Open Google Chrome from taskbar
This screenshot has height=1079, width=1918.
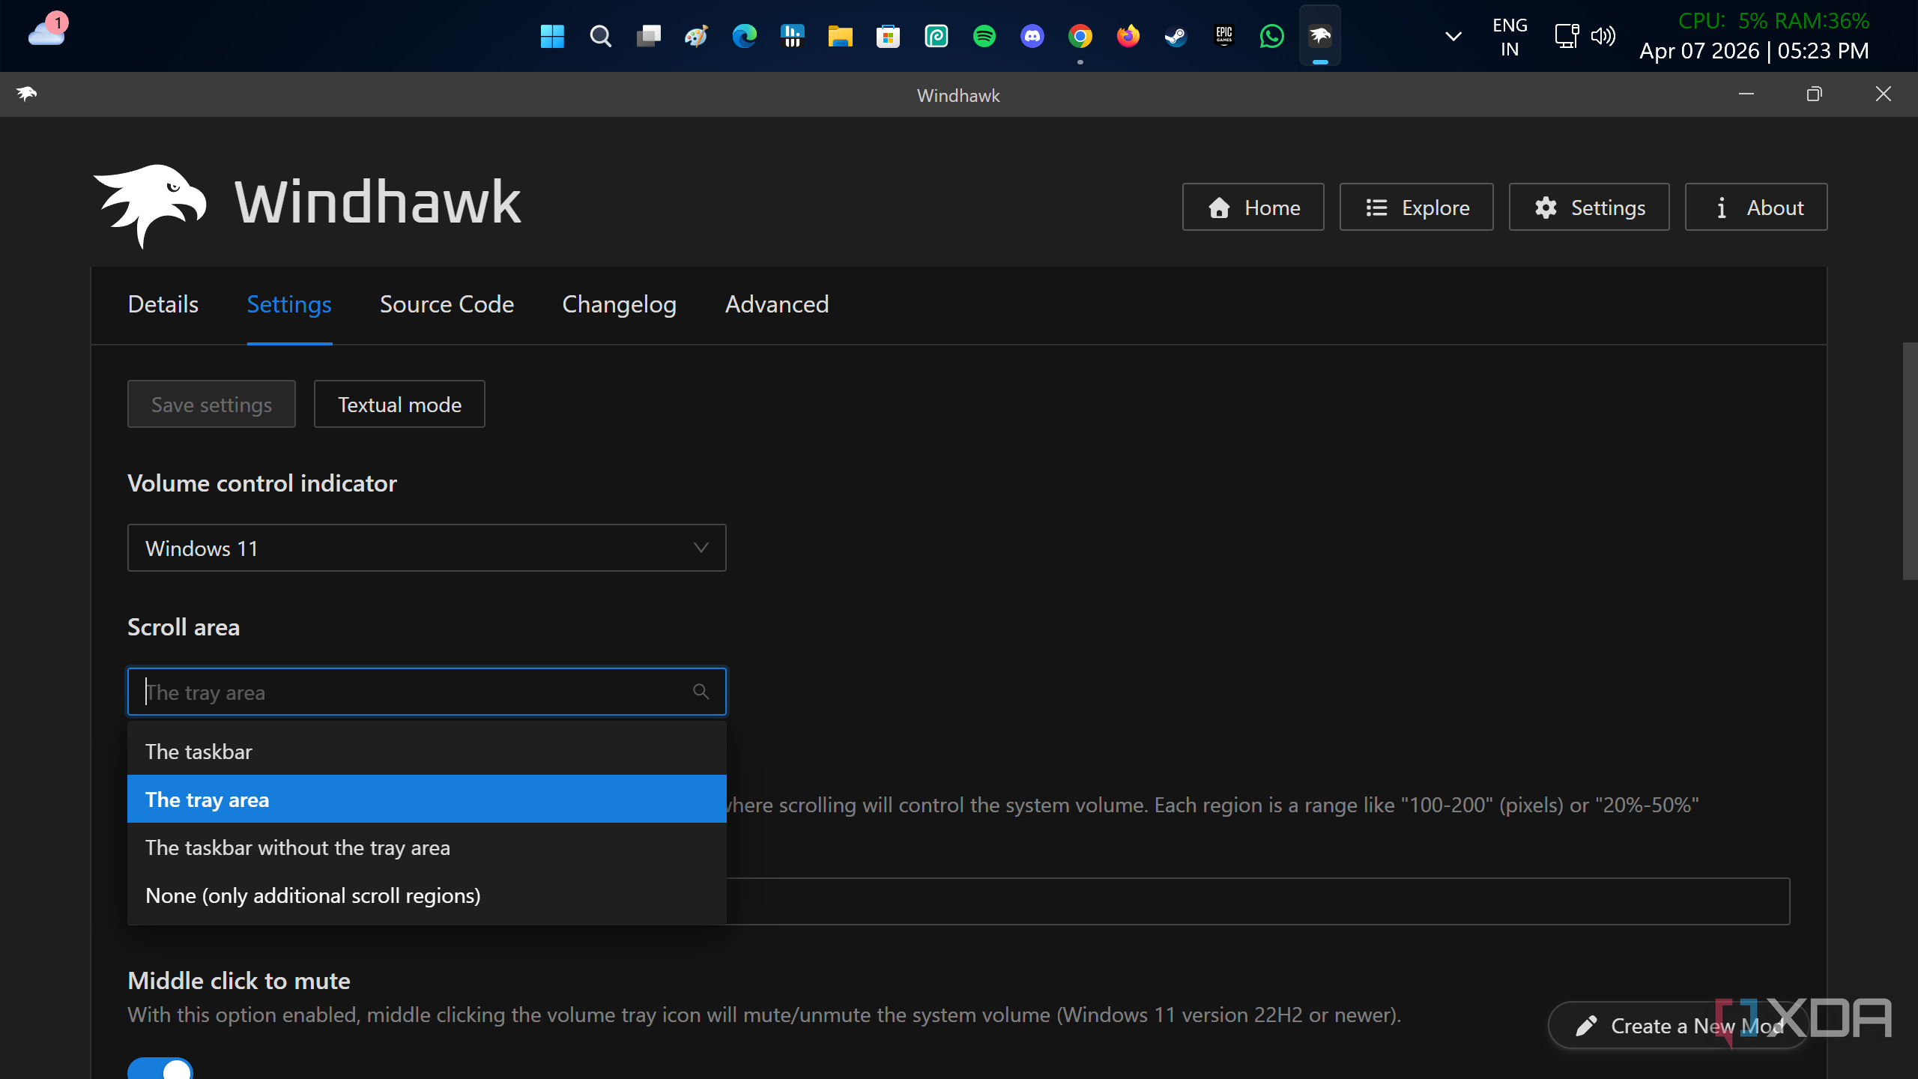pos(1080,36)
